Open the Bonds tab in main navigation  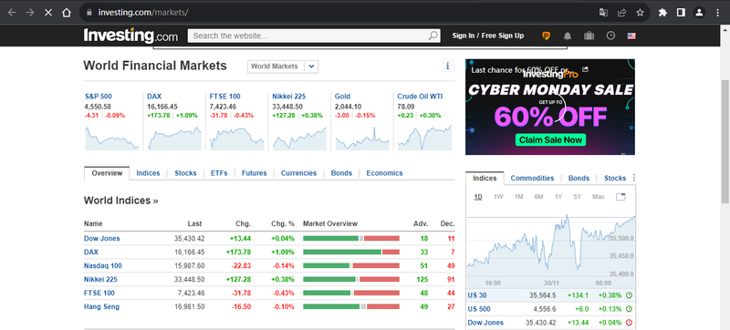click(341, 173)
